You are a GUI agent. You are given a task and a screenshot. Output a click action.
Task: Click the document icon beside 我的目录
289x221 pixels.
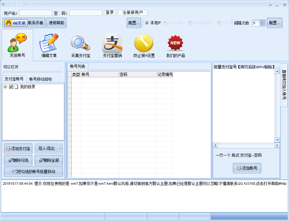pos(16,87)
